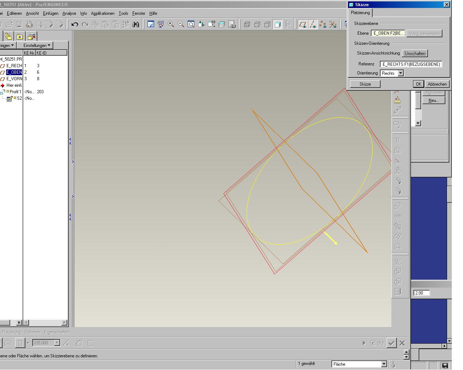Toggle coordinate systems display
Viewport: 463px width, 370px height.
tap(333, 25)
